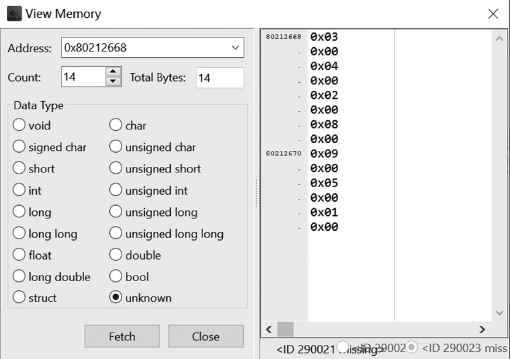This screenshot has width=510, height=359.
Task: Open the Address dropdown arrow
Action: pos(235,47)
